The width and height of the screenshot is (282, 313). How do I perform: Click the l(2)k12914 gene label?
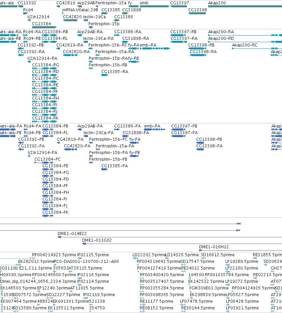[38, 17]
